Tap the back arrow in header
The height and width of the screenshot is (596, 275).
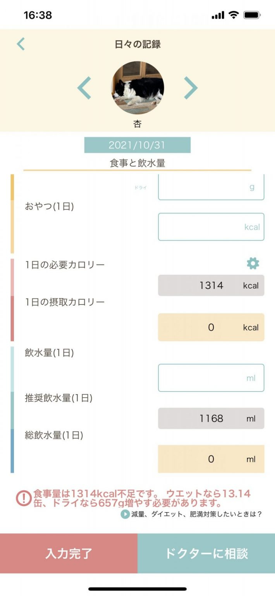pos(21,44)
